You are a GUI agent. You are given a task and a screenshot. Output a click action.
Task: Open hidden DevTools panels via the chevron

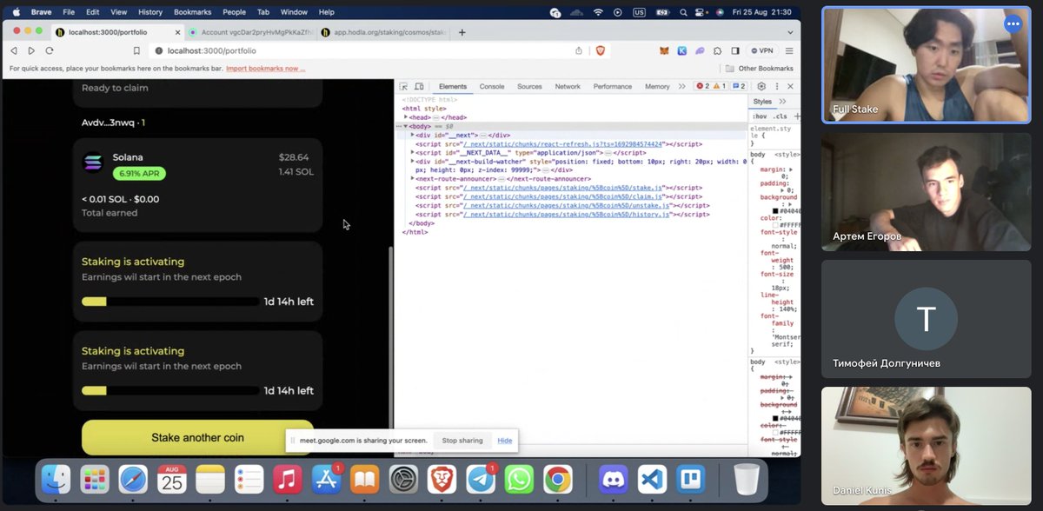click(x=681, y=86)
